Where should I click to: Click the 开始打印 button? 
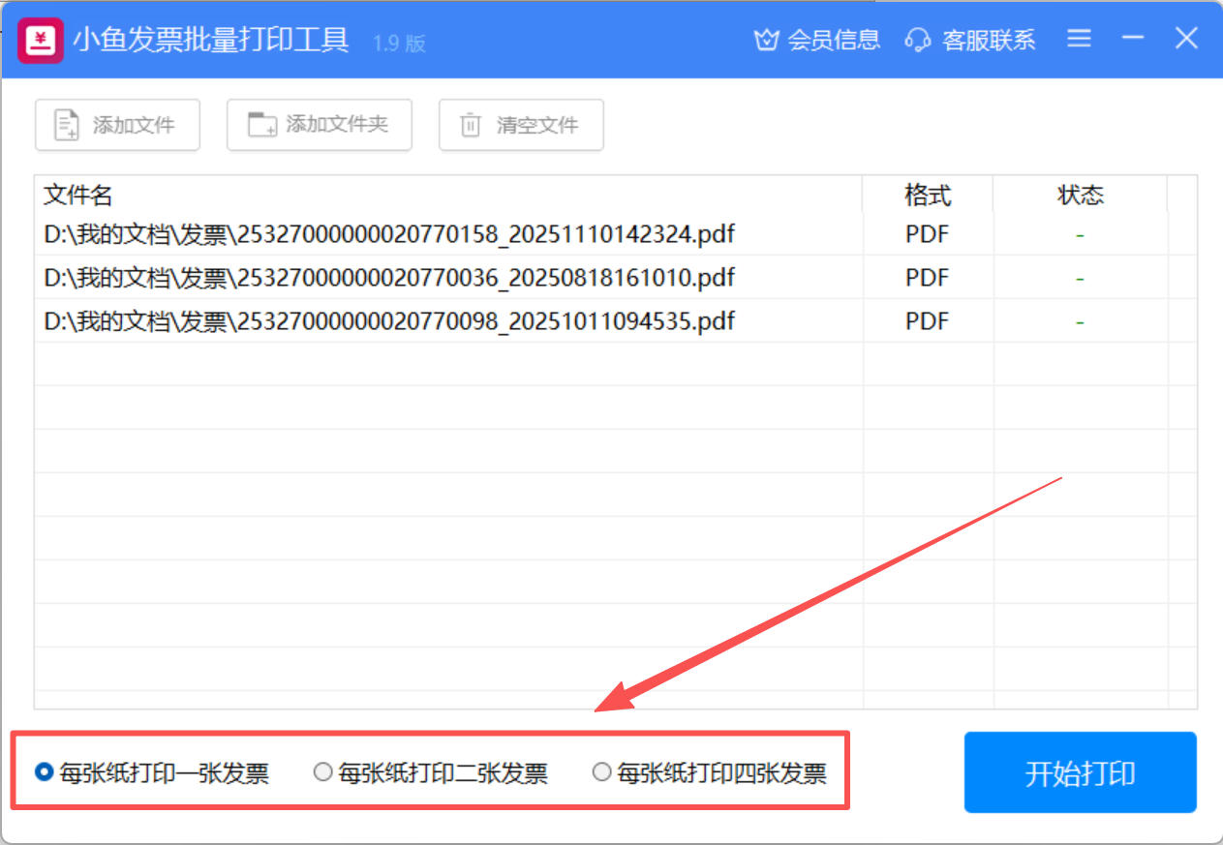[x=1080, y=772]
